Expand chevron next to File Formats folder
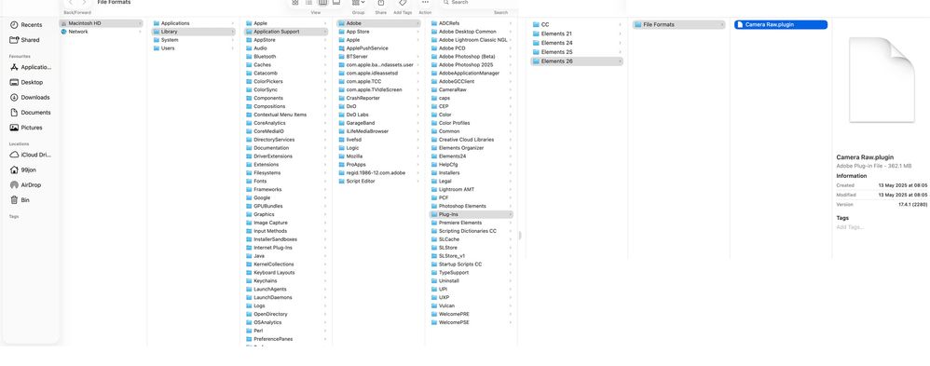Screen dimensions: 930x366 [x=722, y=25]
